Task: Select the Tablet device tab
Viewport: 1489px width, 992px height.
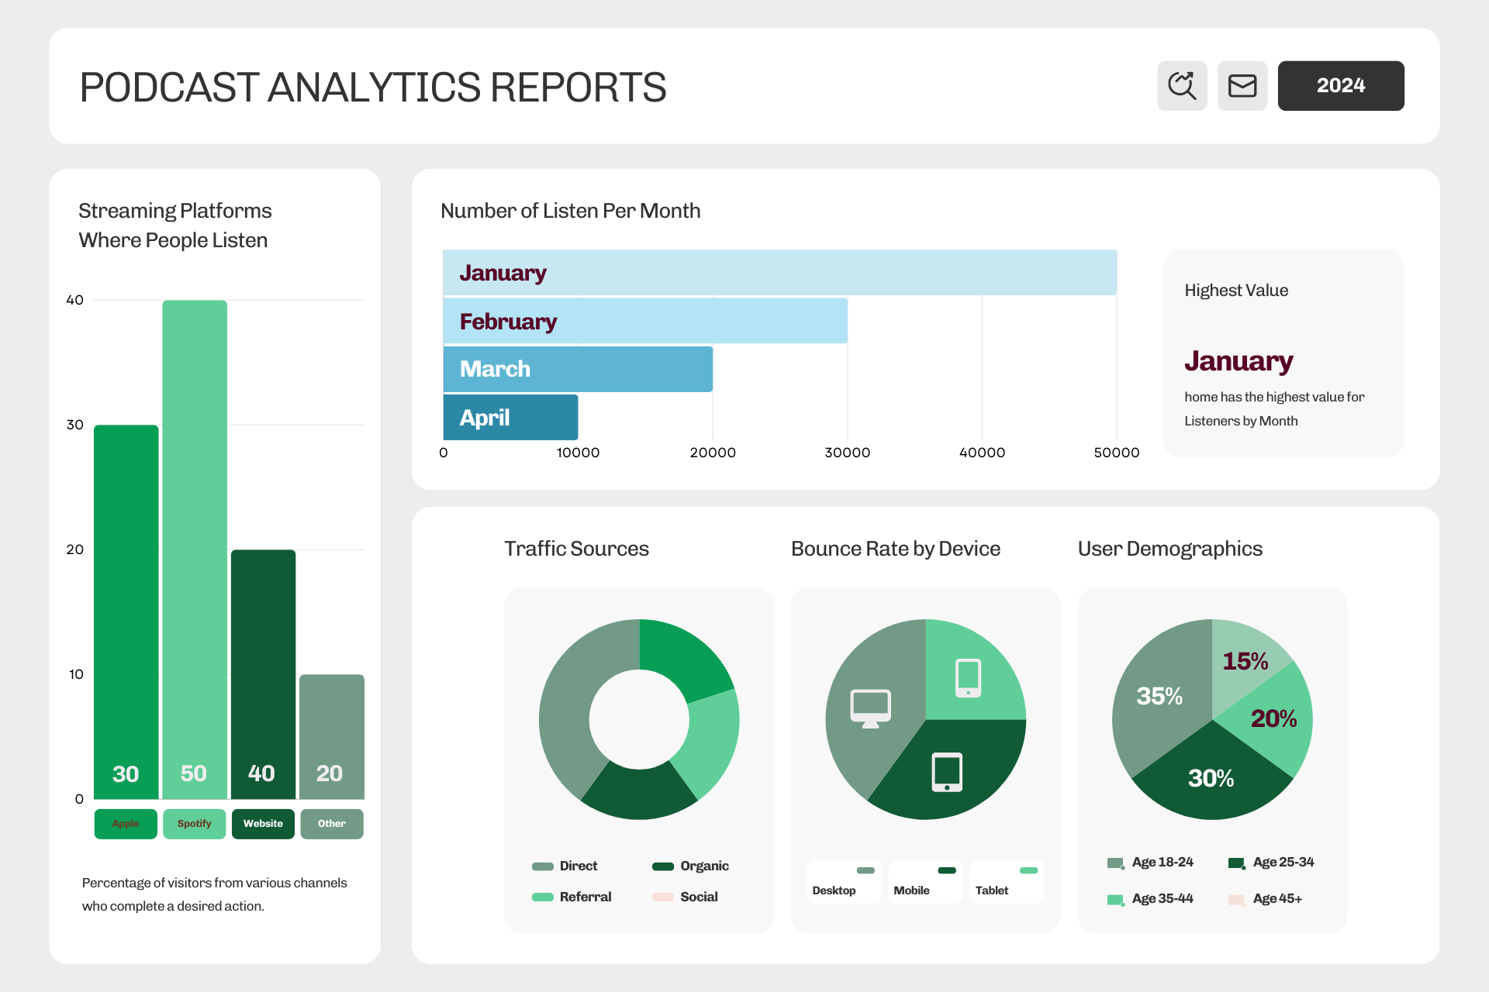Action: tap(1007, 881)
